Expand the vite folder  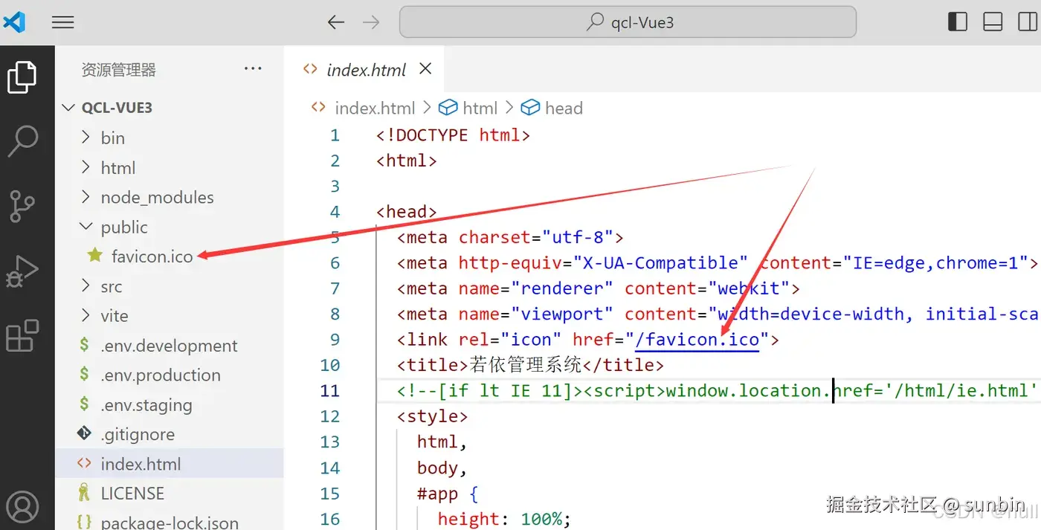click(x=170, y=316)
